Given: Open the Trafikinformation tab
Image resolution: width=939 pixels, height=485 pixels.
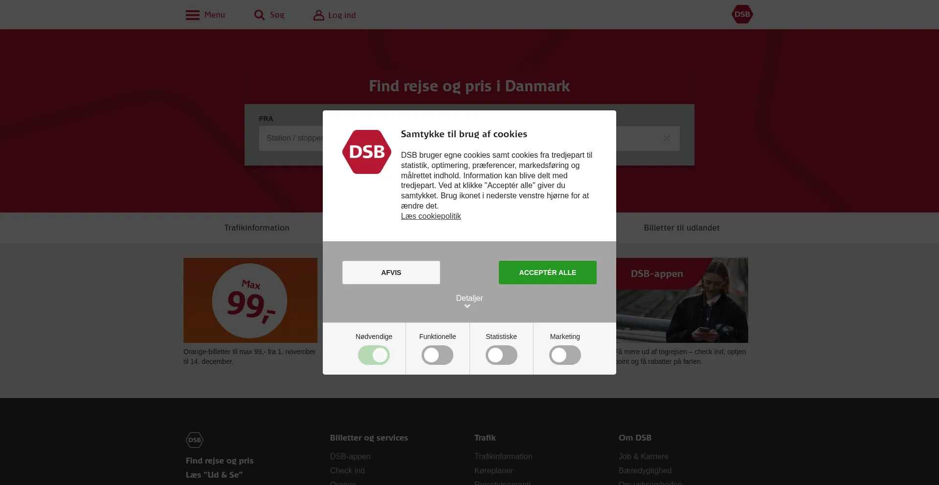Looking at the screenshot, I should [257, 228].
